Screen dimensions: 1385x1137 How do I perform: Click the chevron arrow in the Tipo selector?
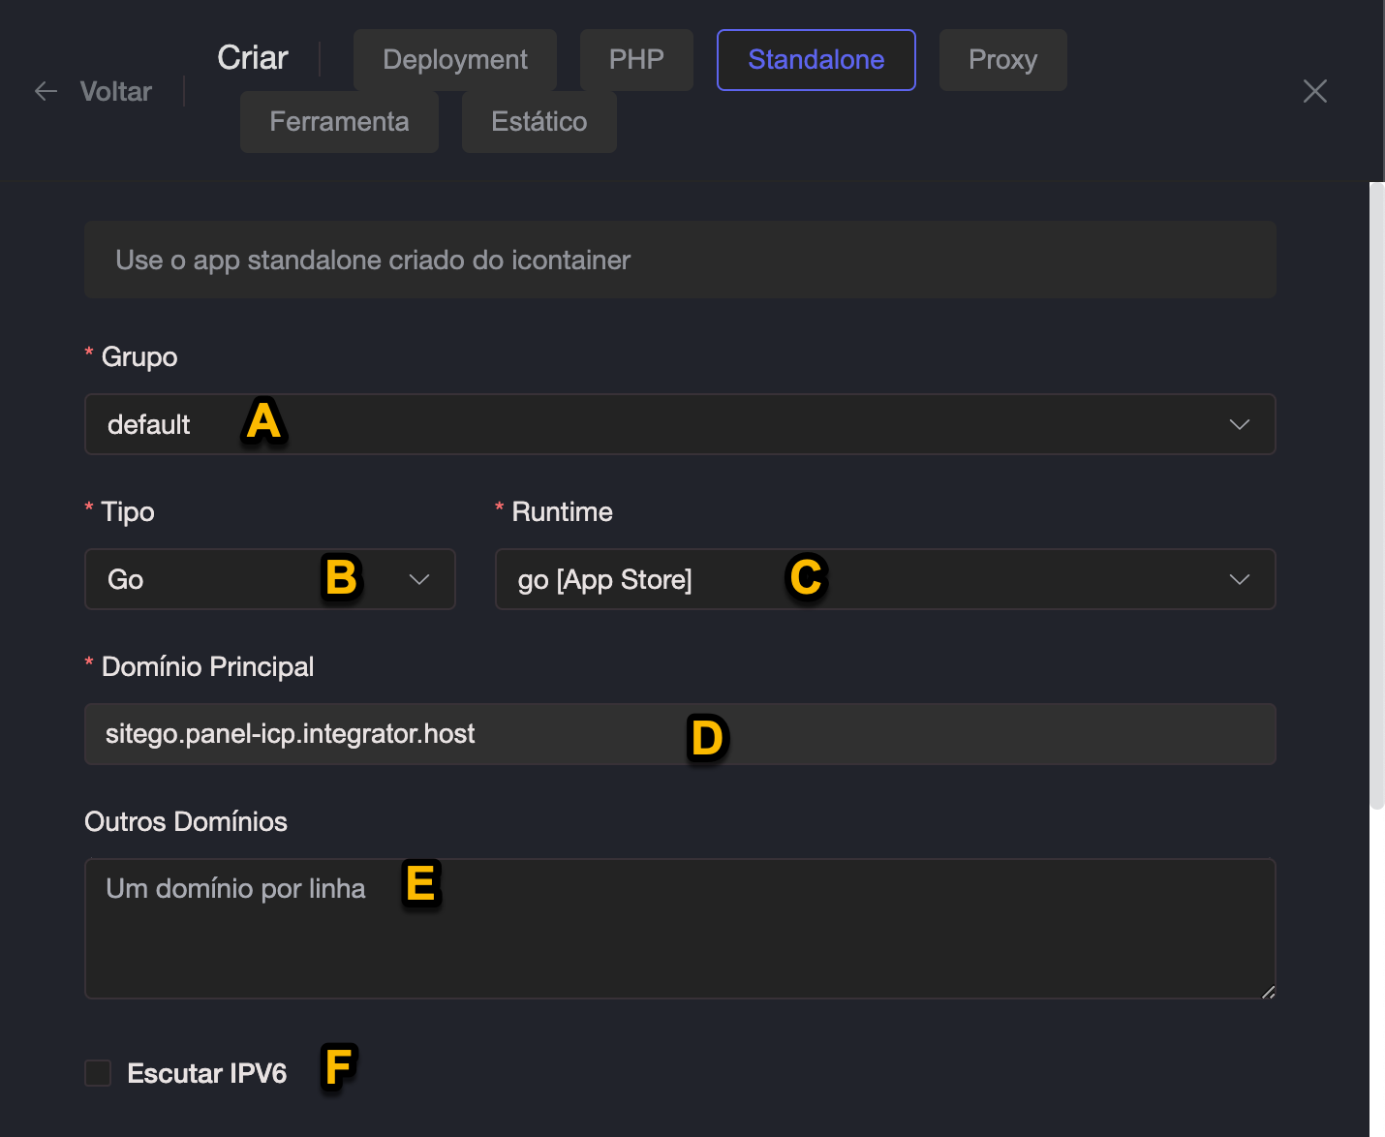(418, 579)
